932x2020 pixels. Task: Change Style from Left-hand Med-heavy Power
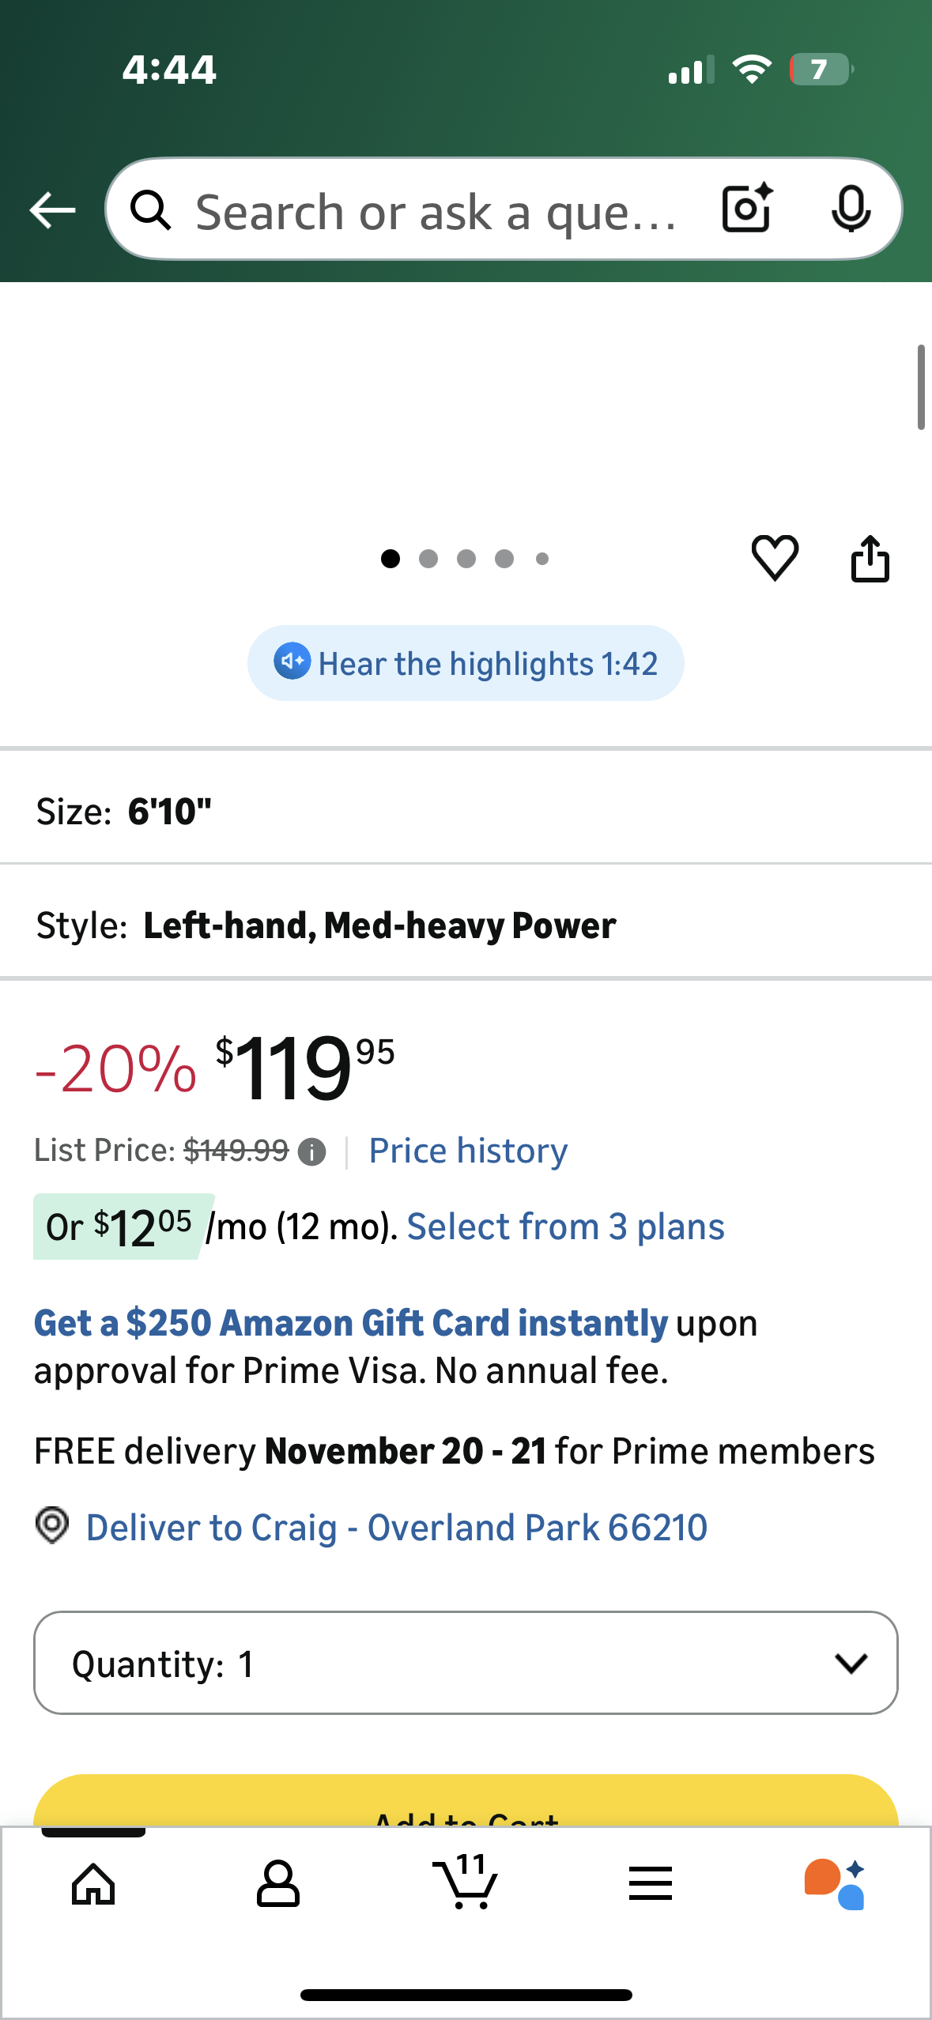[x=466, y=925]
